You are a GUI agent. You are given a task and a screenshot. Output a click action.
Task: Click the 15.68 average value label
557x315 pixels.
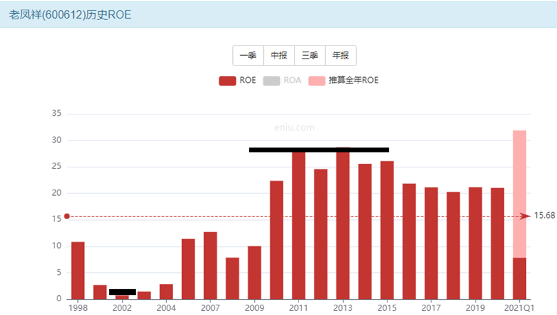tap(545, 216)
